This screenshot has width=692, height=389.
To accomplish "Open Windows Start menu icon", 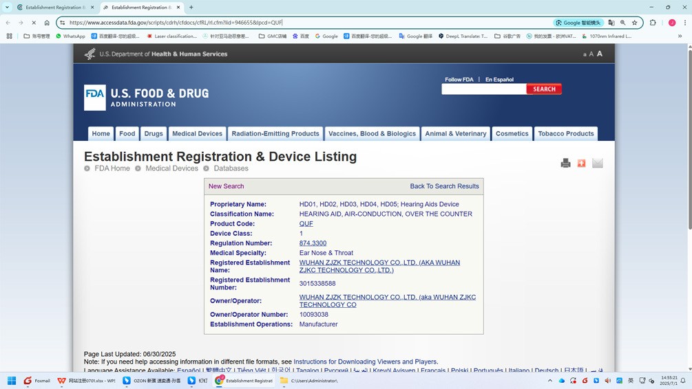I will pos(12,381).
